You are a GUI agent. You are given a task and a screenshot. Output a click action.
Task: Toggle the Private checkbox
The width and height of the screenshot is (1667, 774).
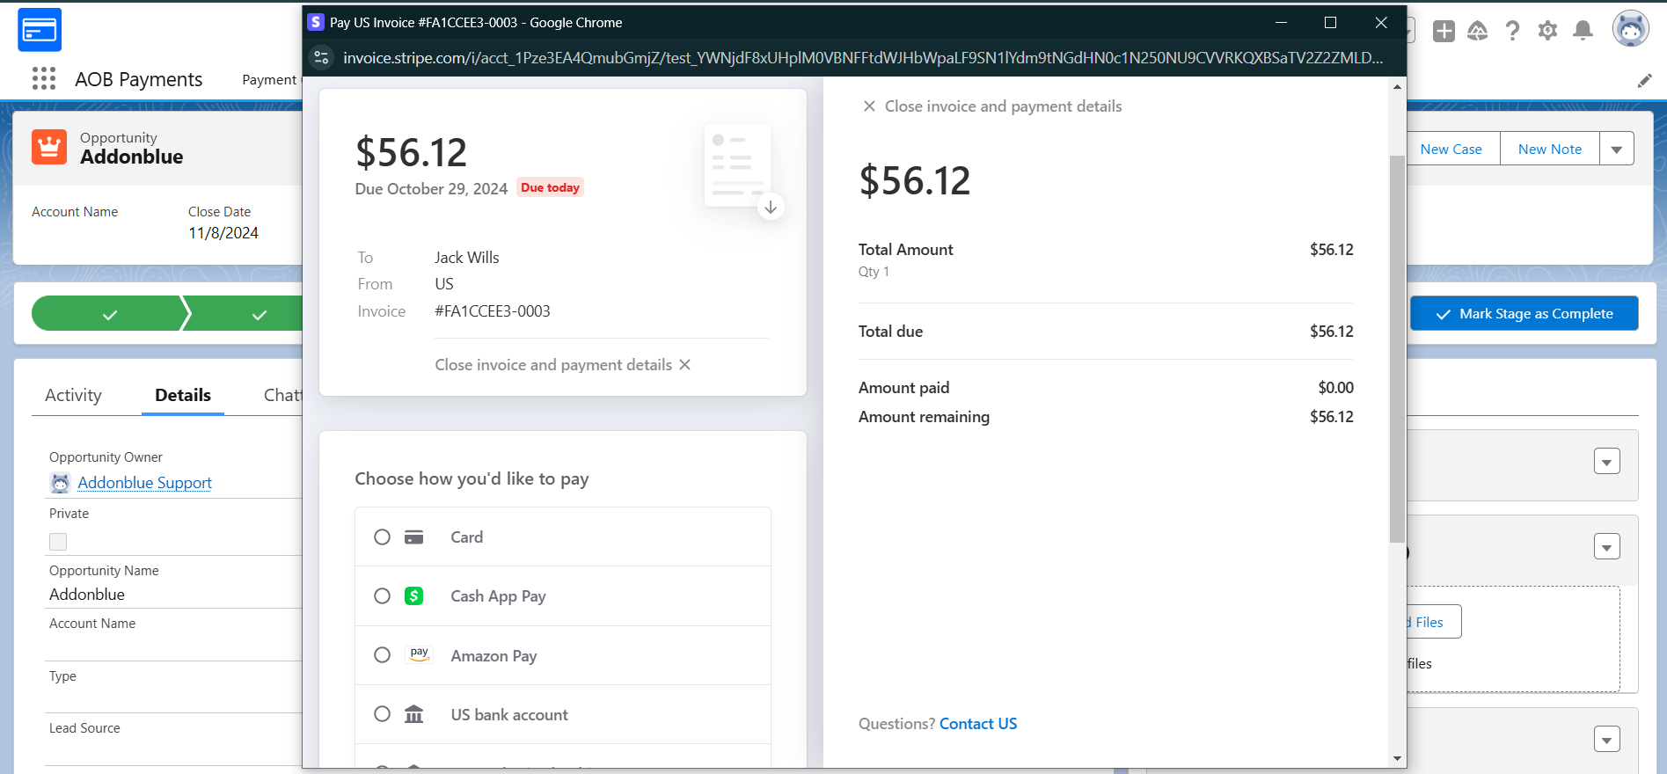point(58,542)
